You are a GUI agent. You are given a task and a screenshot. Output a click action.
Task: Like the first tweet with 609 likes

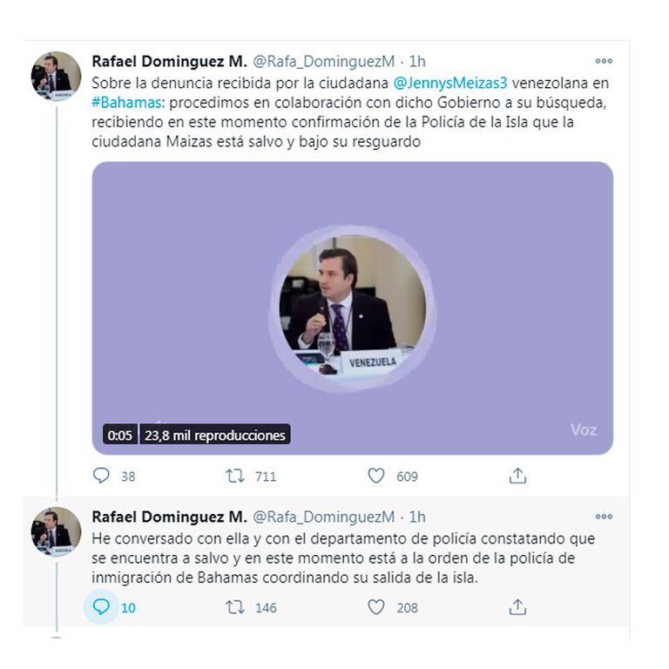click(376, 476)
